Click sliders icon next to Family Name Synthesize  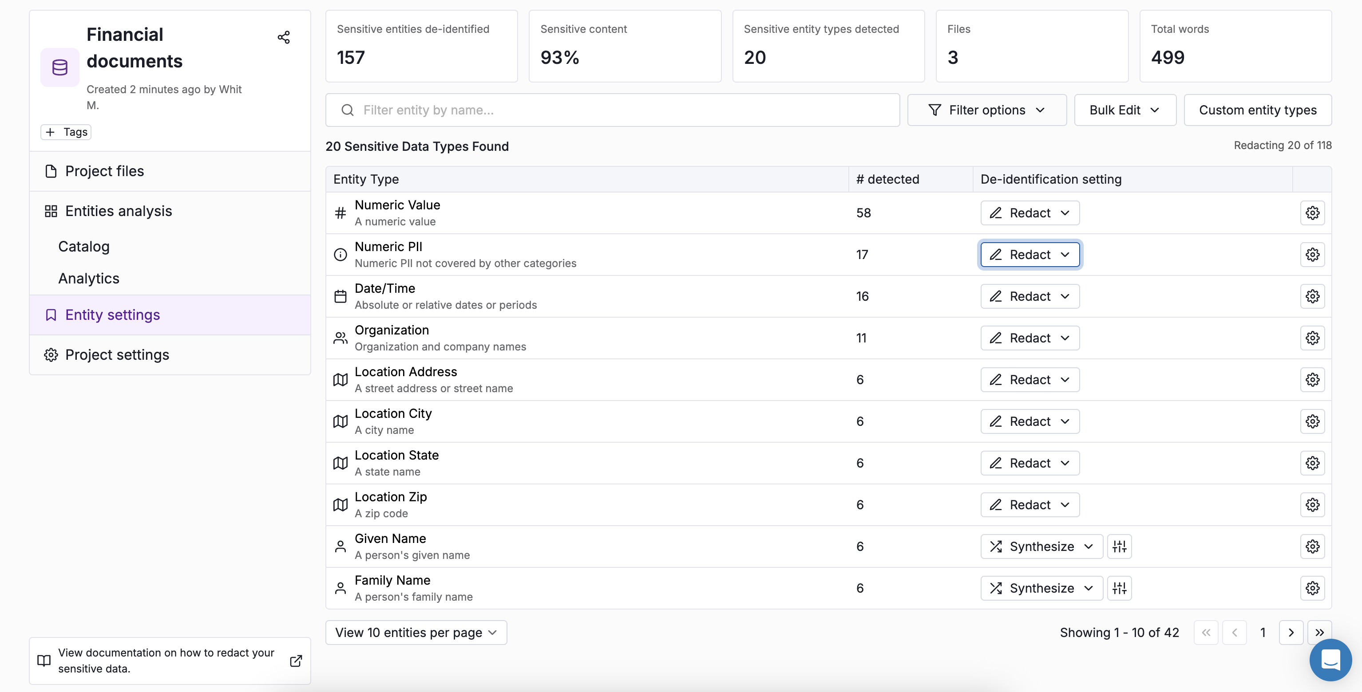1119,588
